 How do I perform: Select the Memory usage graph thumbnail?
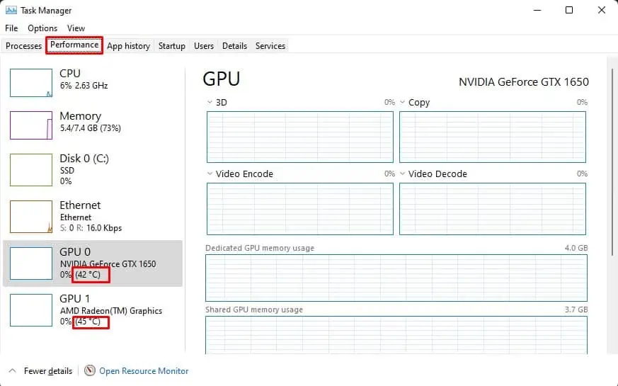[x=31, y=125]
